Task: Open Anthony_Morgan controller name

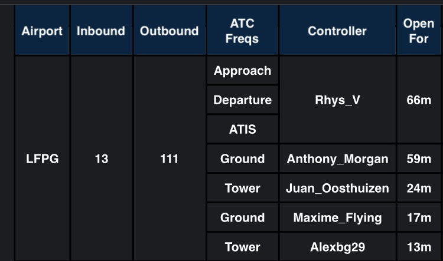Action: pos(337,159)
